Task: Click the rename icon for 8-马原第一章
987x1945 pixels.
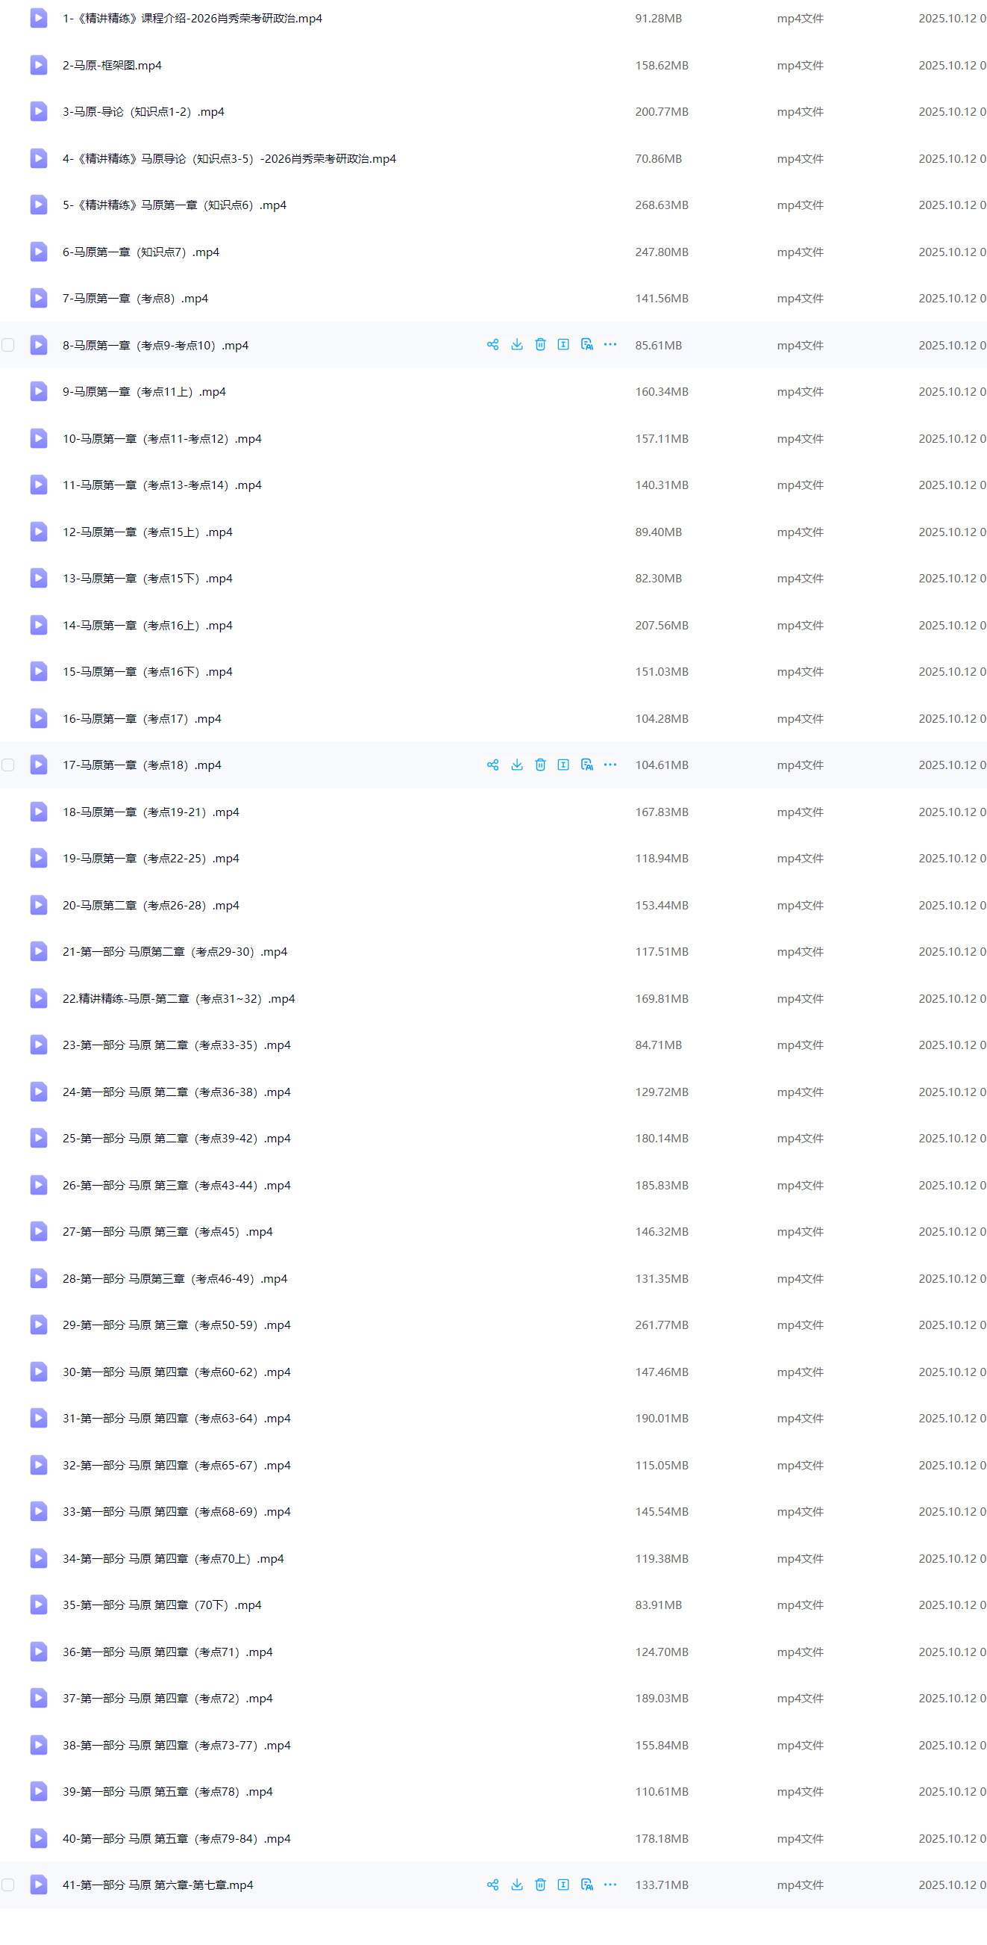Action: 563,345
